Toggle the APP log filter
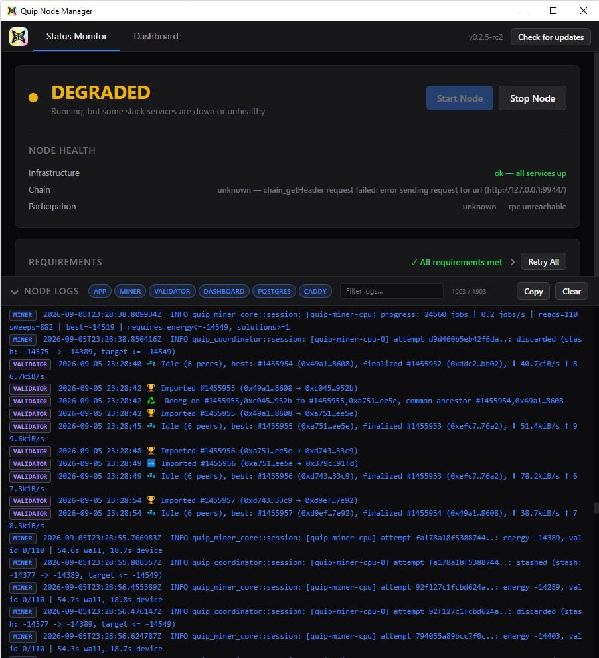The height and width of the screenshot is (658, 599). 100,291
